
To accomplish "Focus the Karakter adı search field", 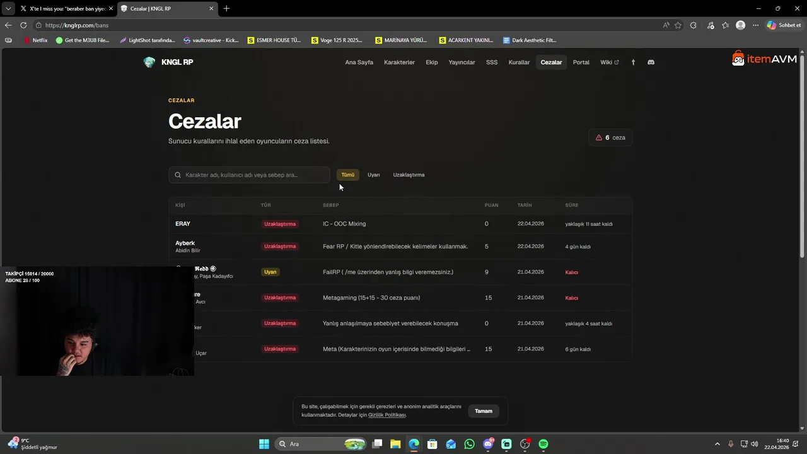I will coord(249,175).
